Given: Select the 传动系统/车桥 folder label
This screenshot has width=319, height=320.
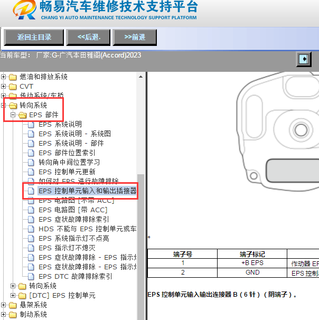Looking at the screenshot, I should point(42,95).
